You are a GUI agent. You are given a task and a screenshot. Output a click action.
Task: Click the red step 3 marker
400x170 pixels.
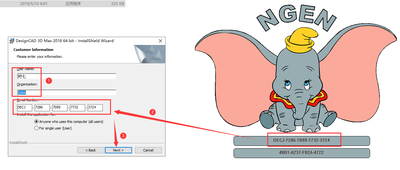(124, 136)
